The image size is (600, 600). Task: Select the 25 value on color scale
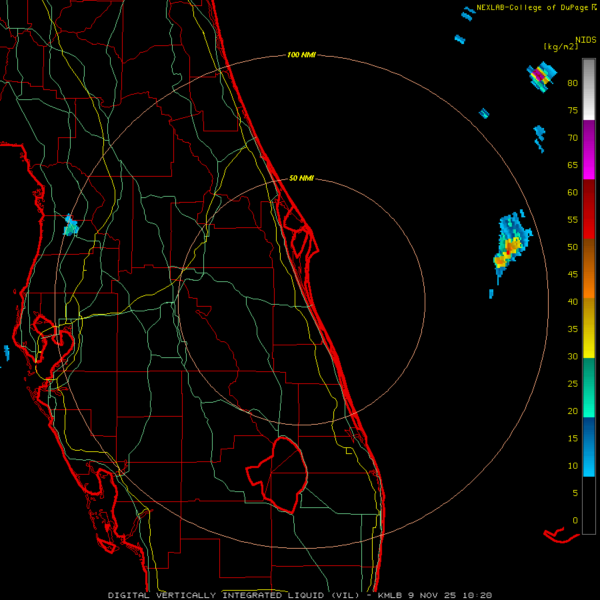(573, 384)
